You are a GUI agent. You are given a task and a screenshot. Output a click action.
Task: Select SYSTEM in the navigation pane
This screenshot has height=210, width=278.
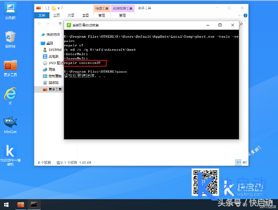point(52,50)
